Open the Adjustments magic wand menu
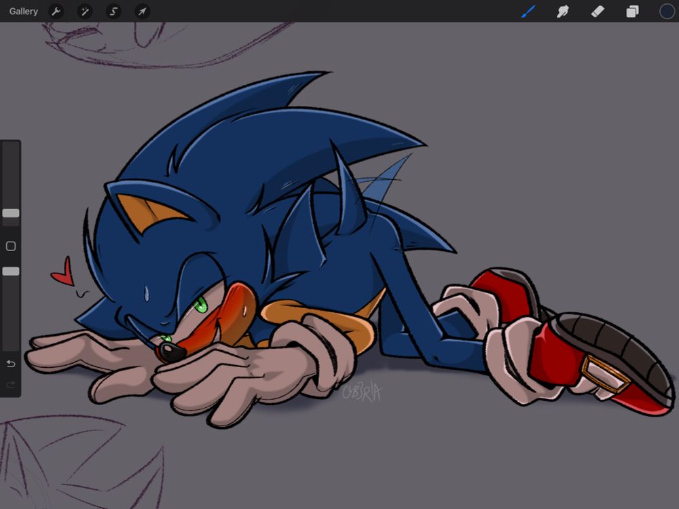 [85, 12]
